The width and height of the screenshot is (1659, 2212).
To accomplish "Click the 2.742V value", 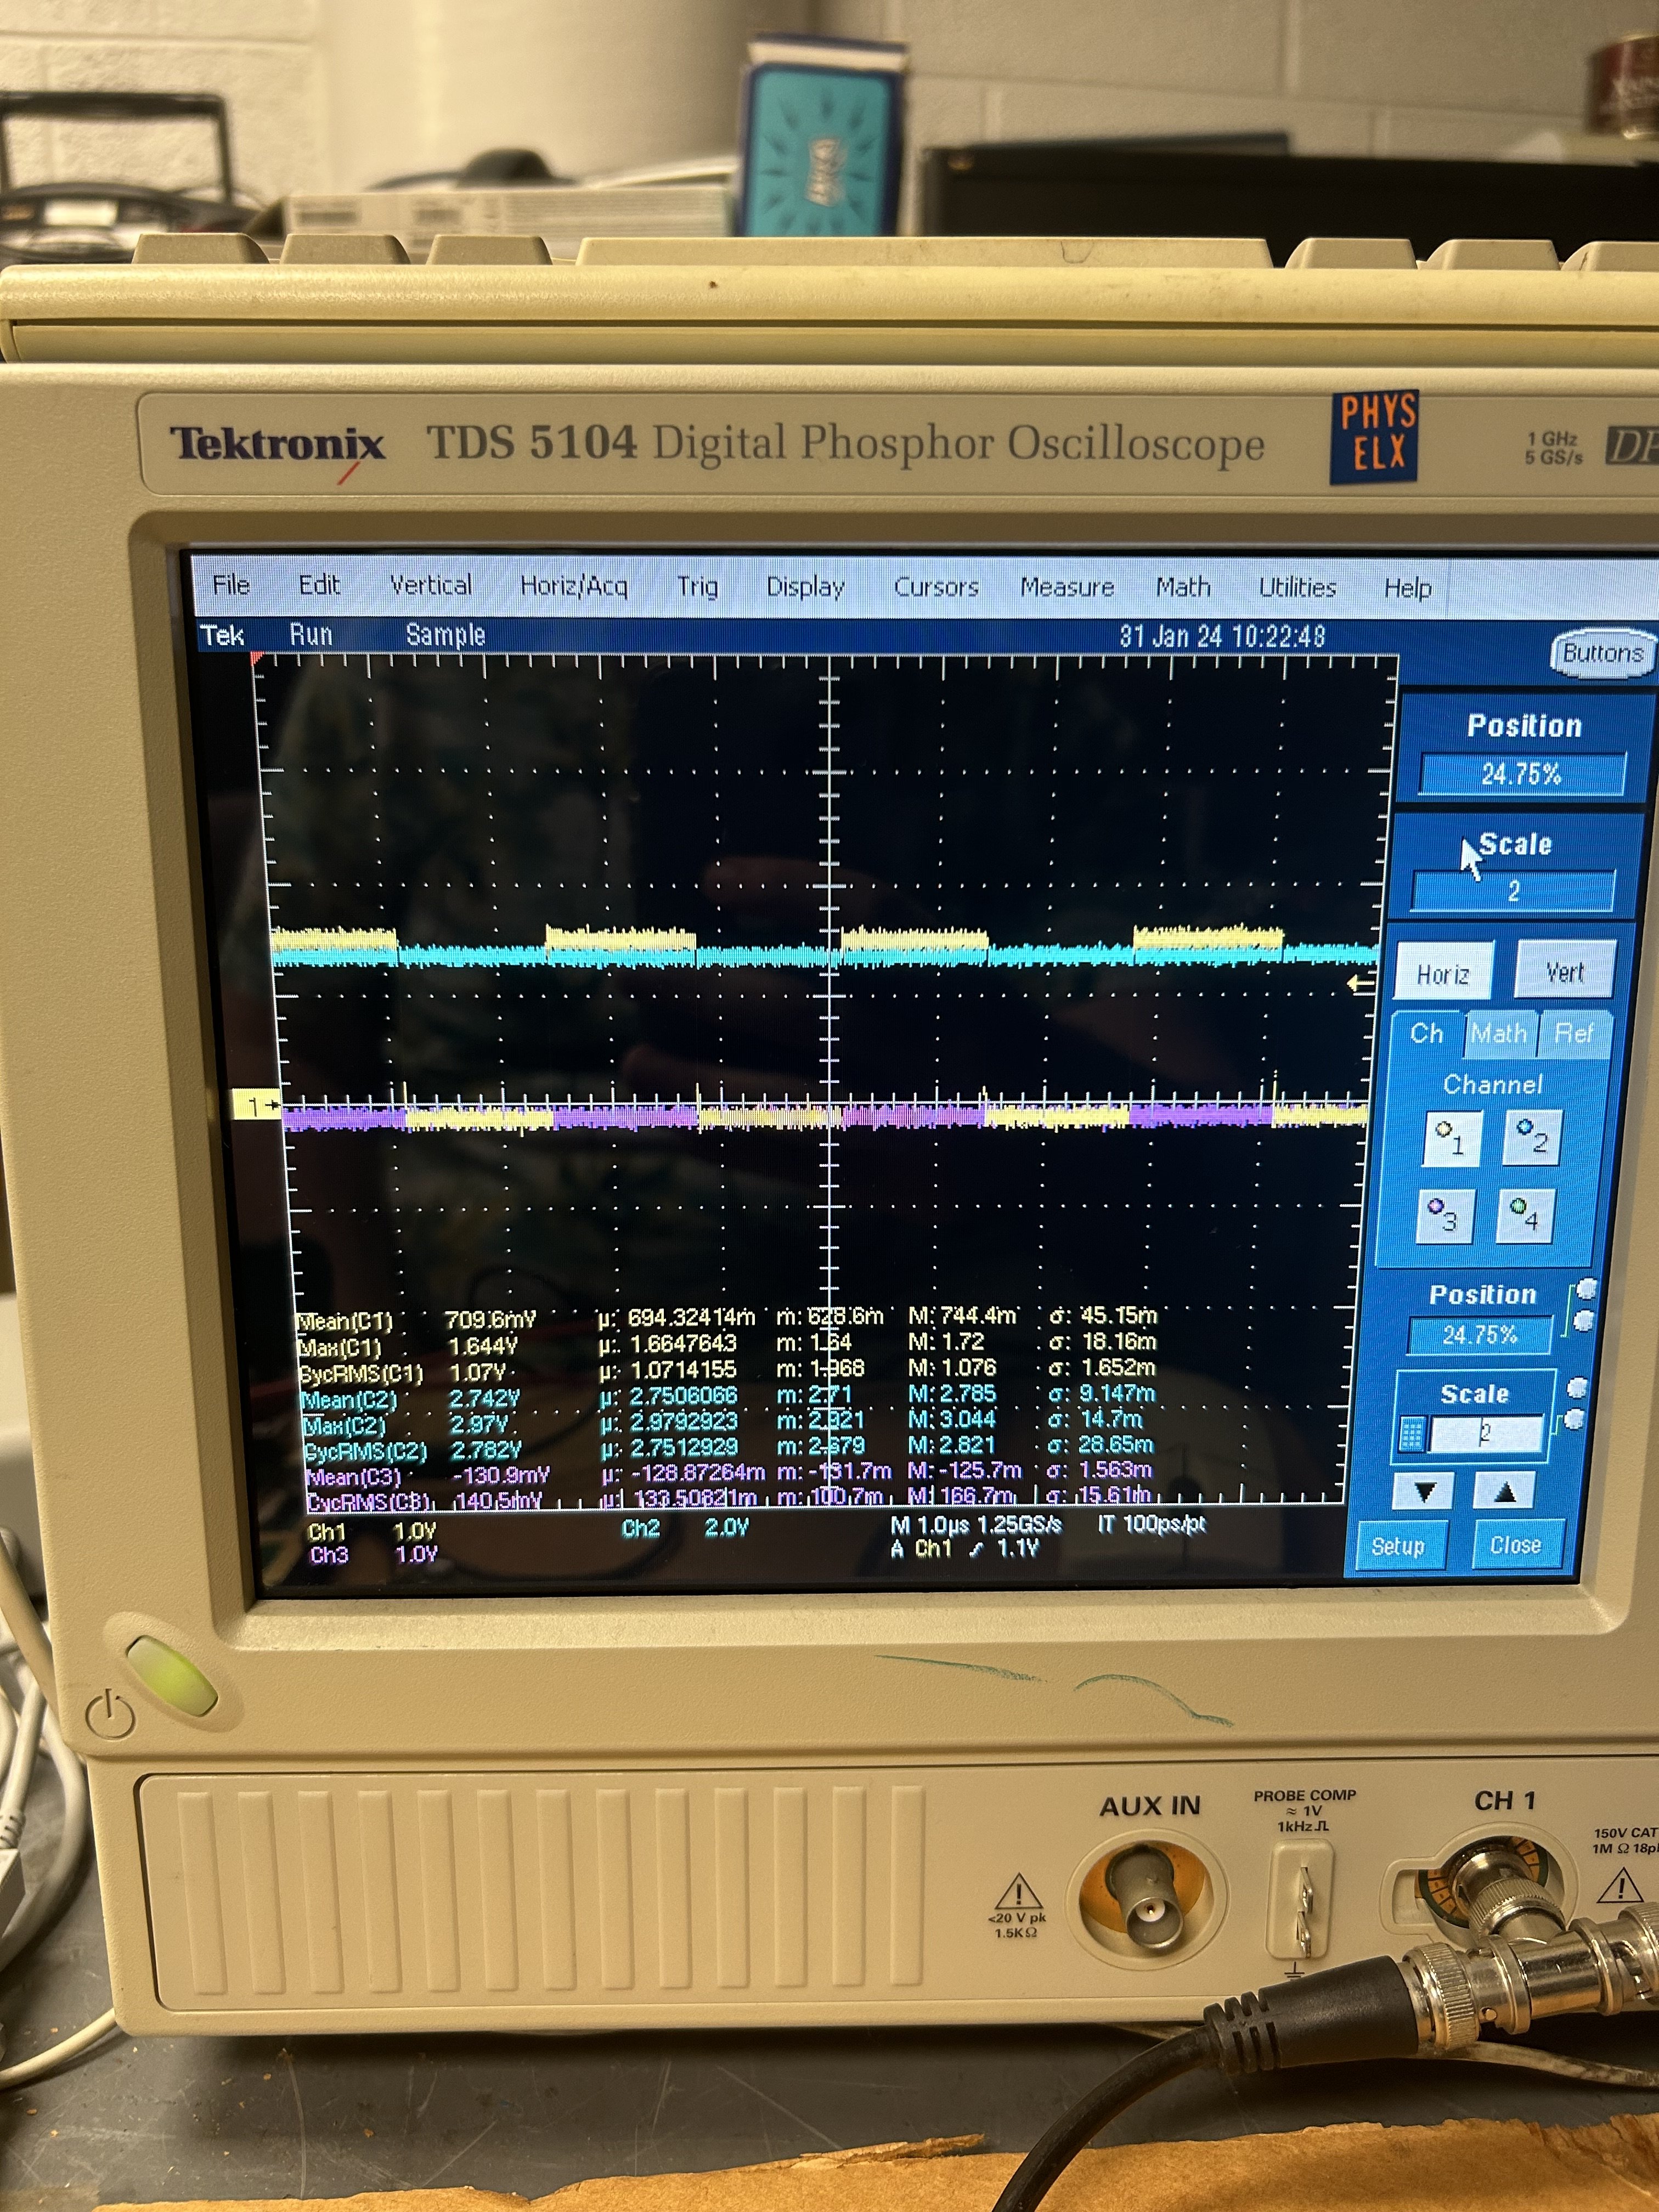I will pos(484,1398).
